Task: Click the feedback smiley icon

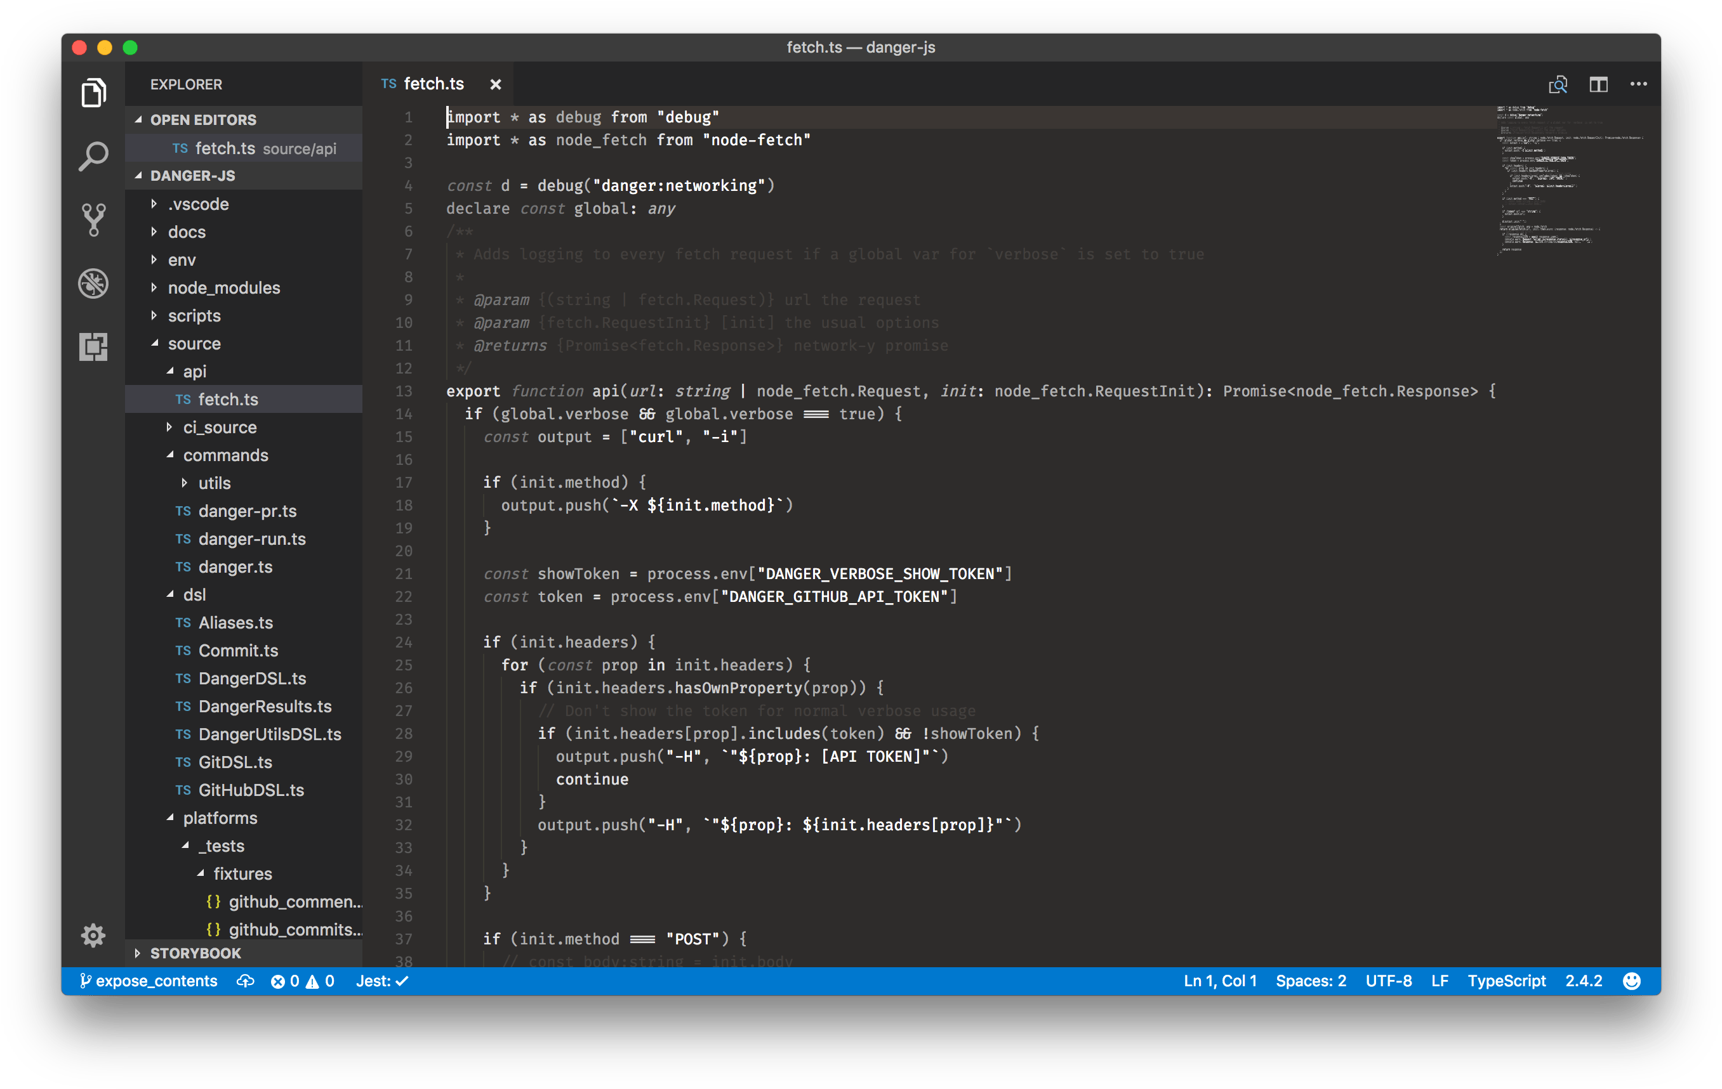Action: 1631,981
